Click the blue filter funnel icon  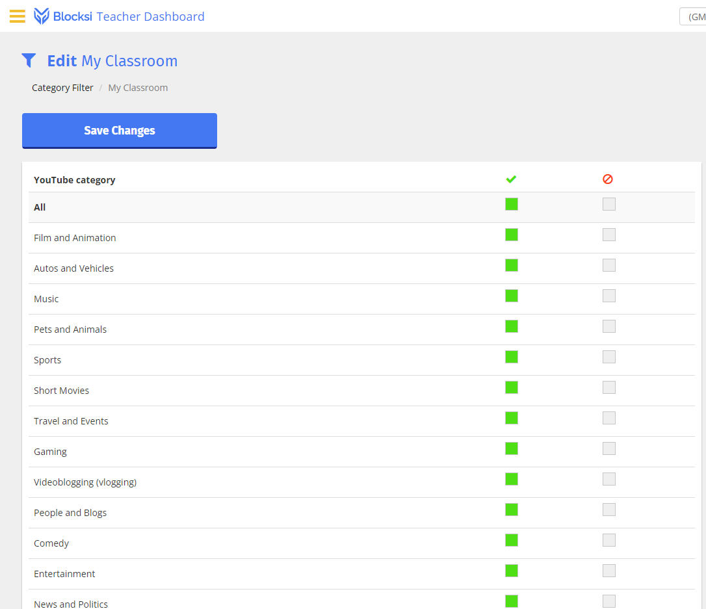29,60
